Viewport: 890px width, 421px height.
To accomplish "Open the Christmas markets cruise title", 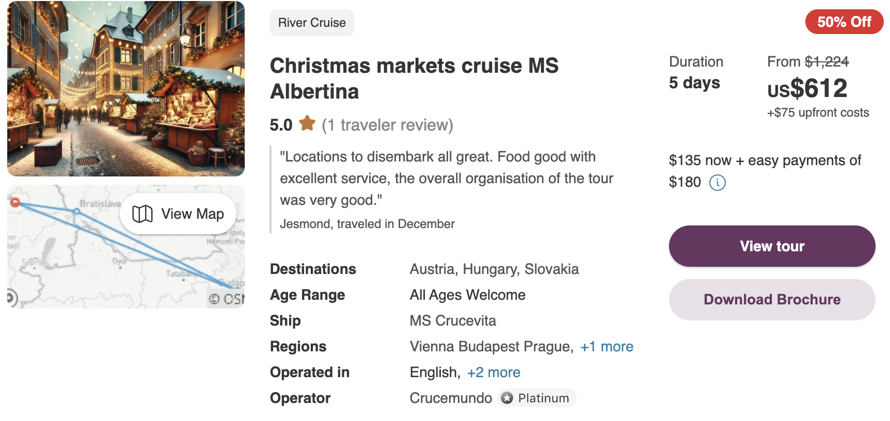I will pyautogui.click(x=414, y=78).
